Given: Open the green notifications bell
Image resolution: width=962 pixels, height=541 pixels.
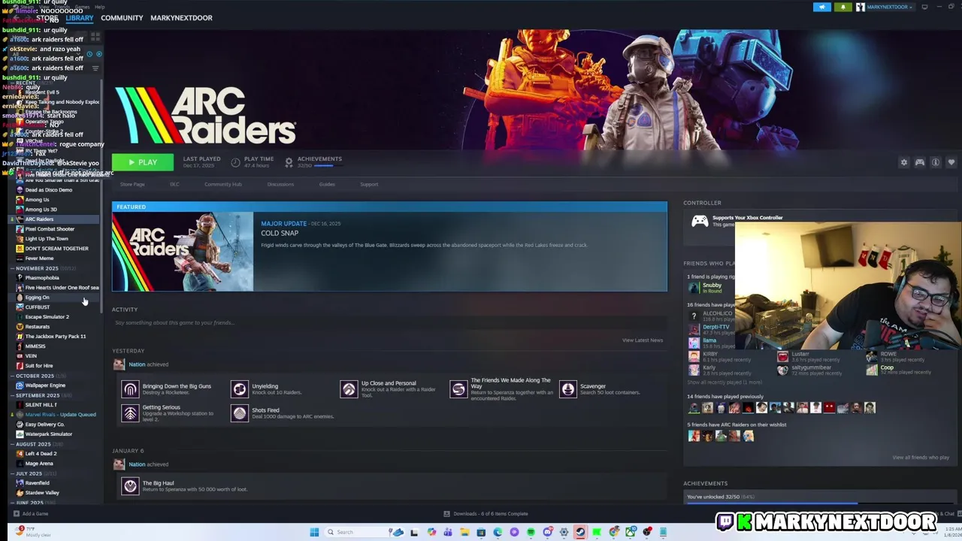Looking at the screenshot, I should click(x=843, y=7).
